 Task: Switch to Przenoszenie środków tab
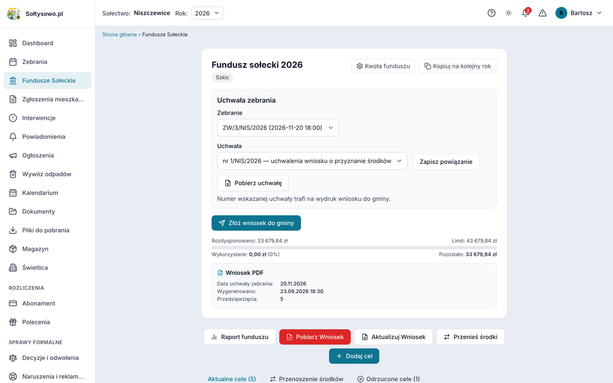pos(306,379)
